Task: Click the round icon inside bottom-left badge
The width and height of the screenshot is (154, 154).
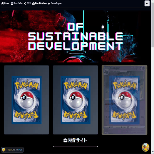Action: (x=4, y=150)
